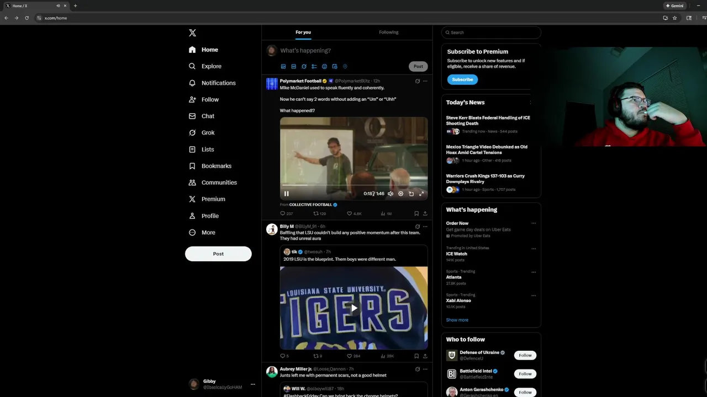This screenshot has height=397, width=707.
Task: Bookmark the Polymarket Football post
Action: pos(416,213)
